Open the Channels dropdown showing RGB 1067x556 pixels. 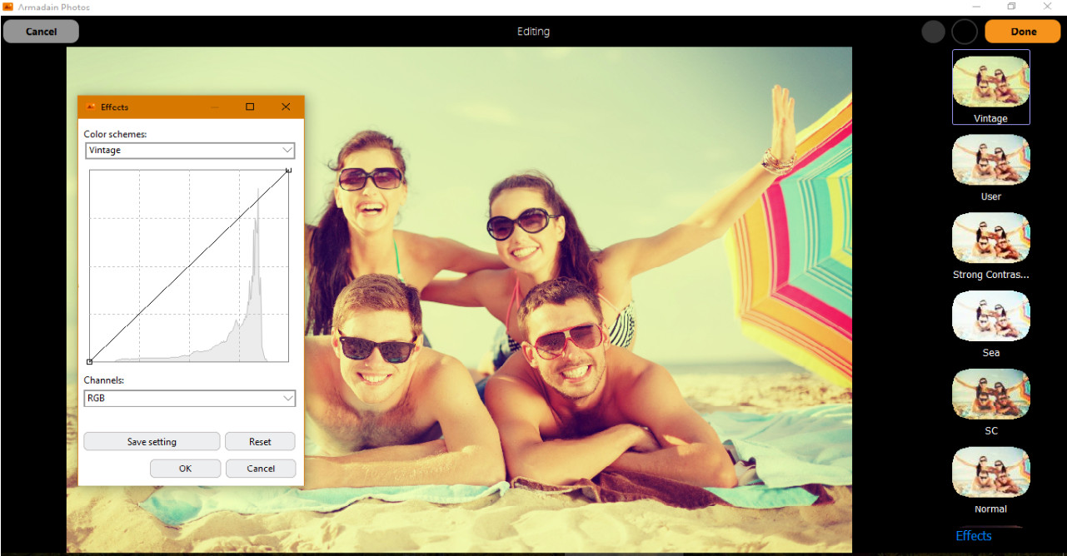(x=190, y=398)
